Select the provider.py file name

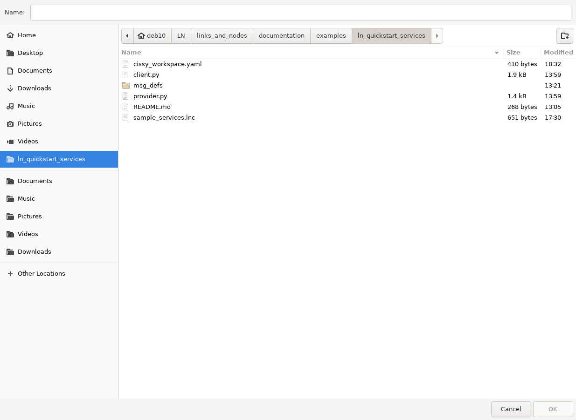pyautogui.click(x=150, y=96)
